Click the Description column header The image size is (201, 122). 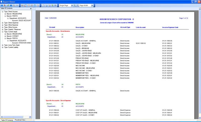[x=80, y=27]
